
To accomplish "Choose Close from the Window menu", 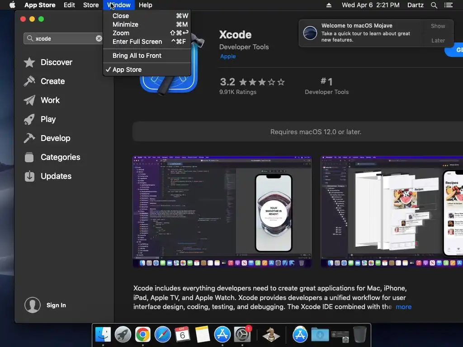I will tap(147, 16).
